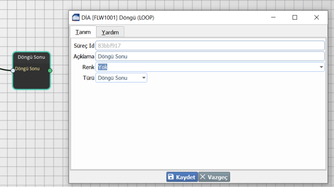Viewport: 334px width, 187px height.
Task: Click the empty grid canvas below the node
Action: point(31,133)
